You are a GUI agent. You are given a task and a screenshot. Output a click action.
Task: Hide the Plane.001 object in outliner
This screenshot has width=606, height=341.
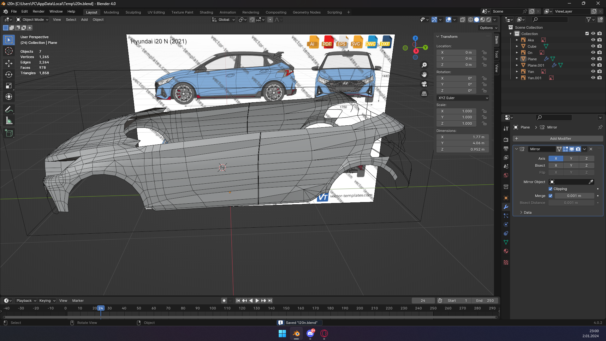(x=593, y=65)
